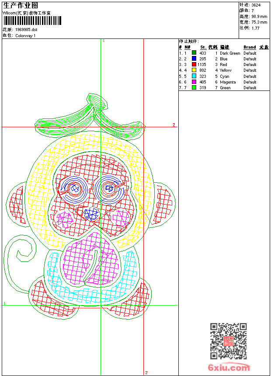Click the 'Red' description text
The height and width of the screenshot is (376, 271).
tap(223, 65)
